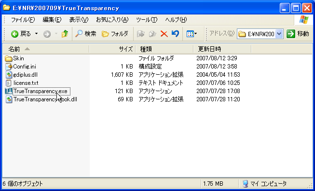315x191 pixels.
Task: Click the 1.75 MB status bar value
Action: (x=213, y=184)
